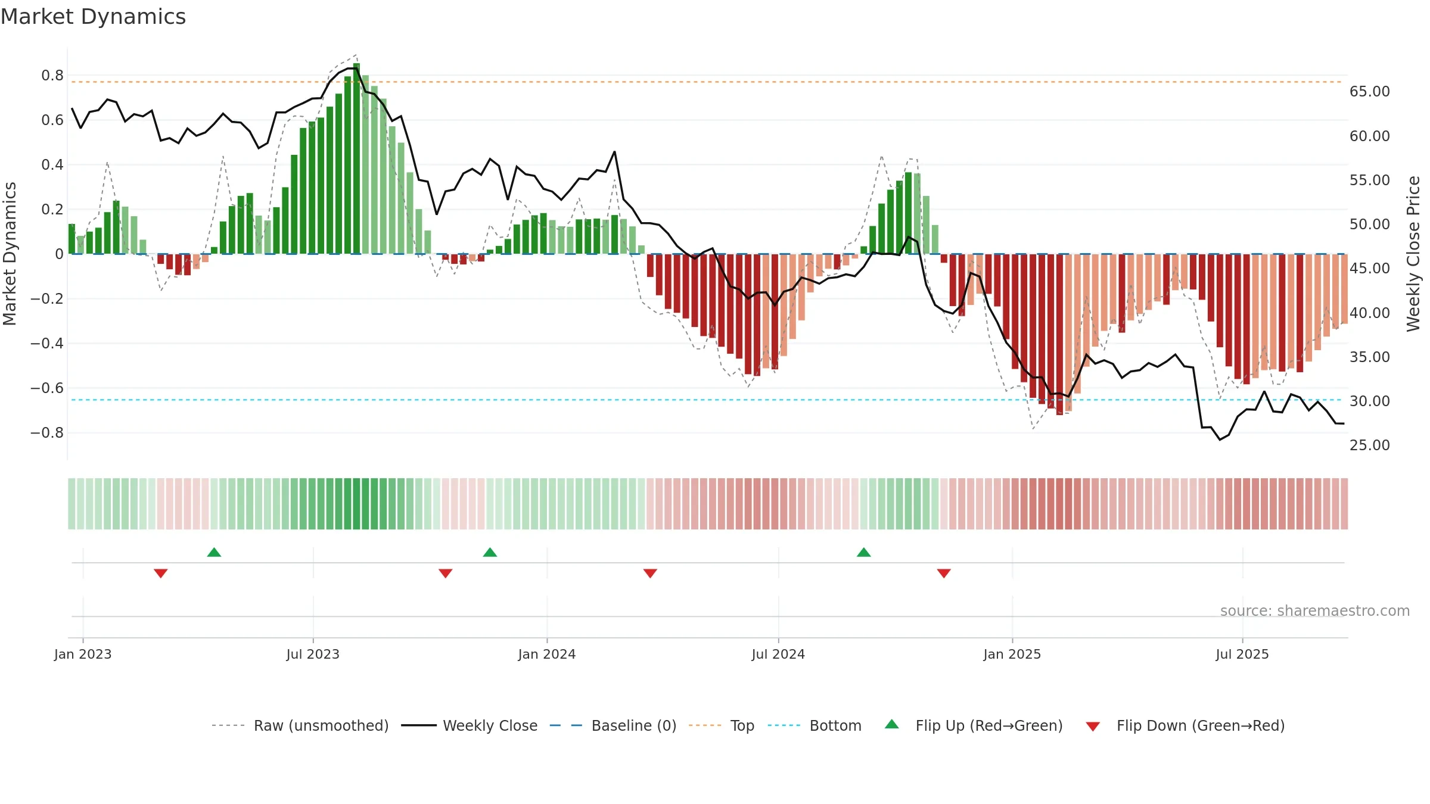Toggle the Weekly Close legend entry
The width and height of the screenshot is (1430, 804).
(469, 725)
